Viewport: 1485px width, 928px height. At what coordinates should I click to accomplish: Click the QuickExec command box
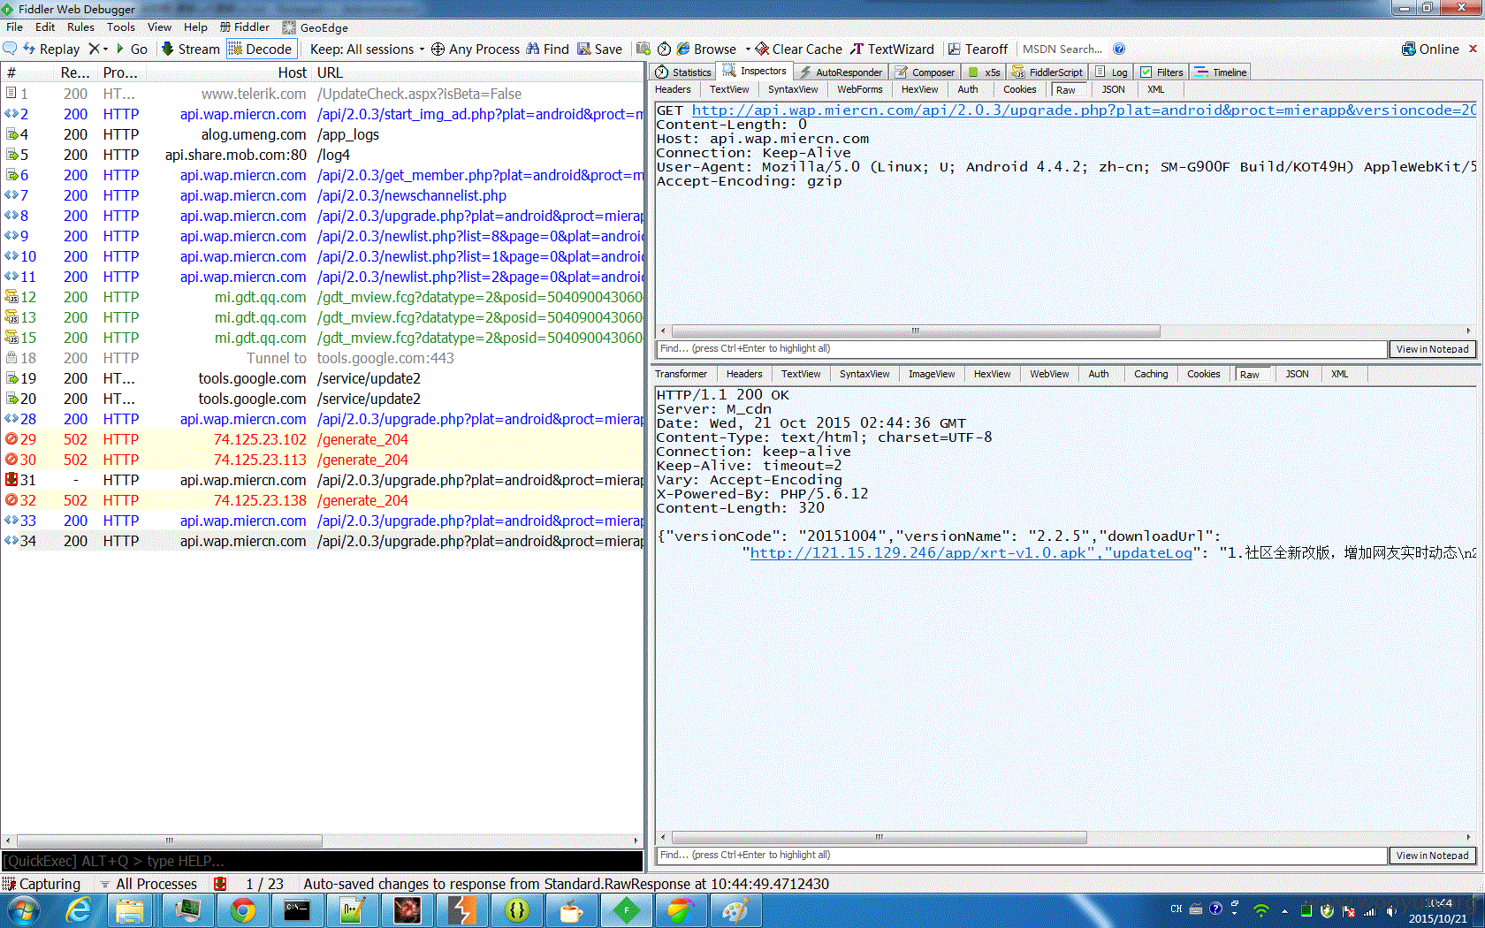click(322, 861)
